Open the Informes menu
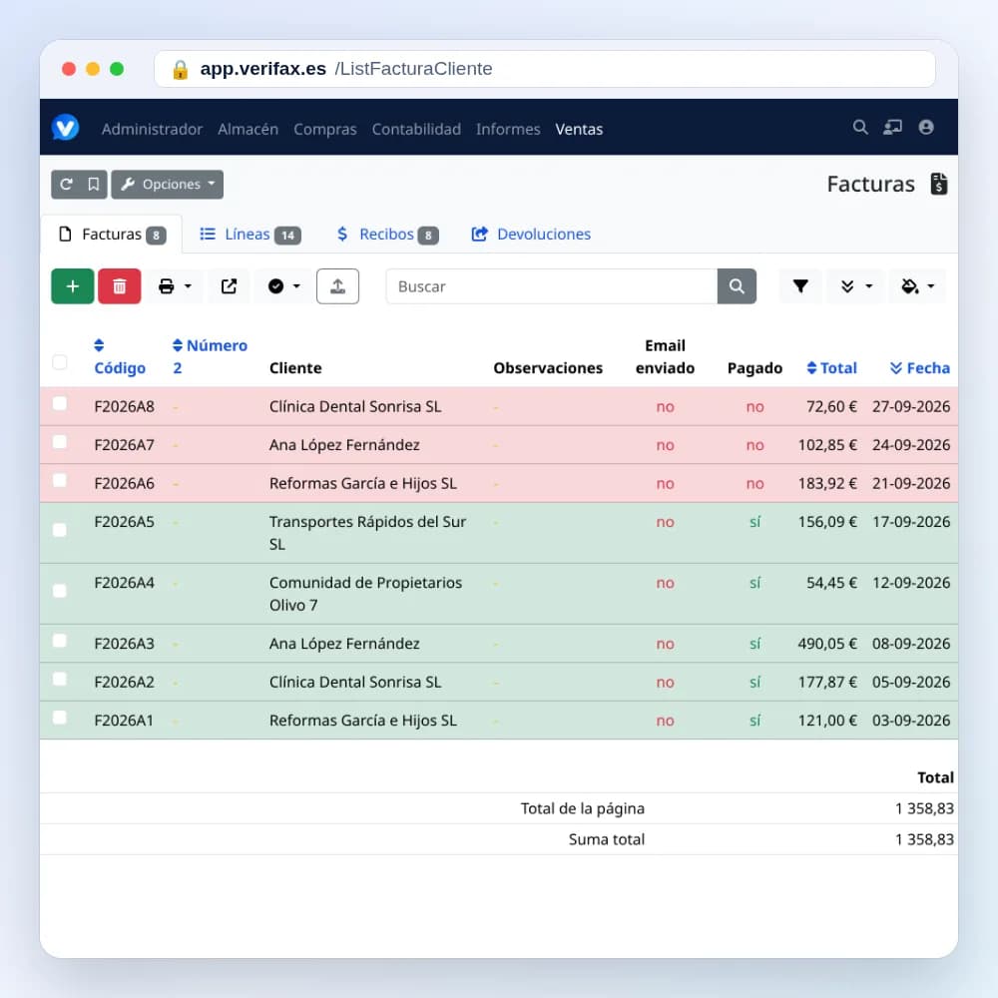The height and width of the screenshot is (998, 998). [x=508, y=129]
